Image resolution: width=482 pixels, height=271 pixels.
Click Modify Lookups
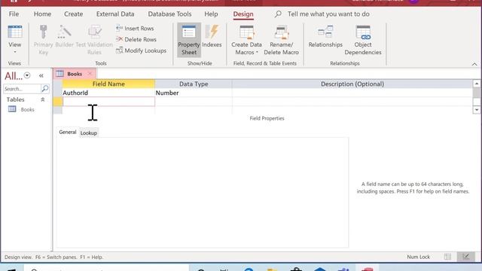pyautogui.click(x=141, y=50)
